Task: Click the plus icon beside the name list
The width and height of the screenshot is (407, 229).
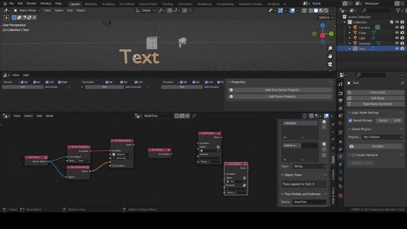Action: (x=324, y=144)
